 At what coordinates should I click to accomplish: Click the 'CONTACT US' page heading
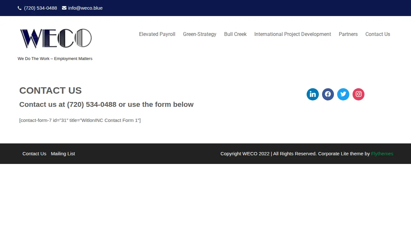50,90
